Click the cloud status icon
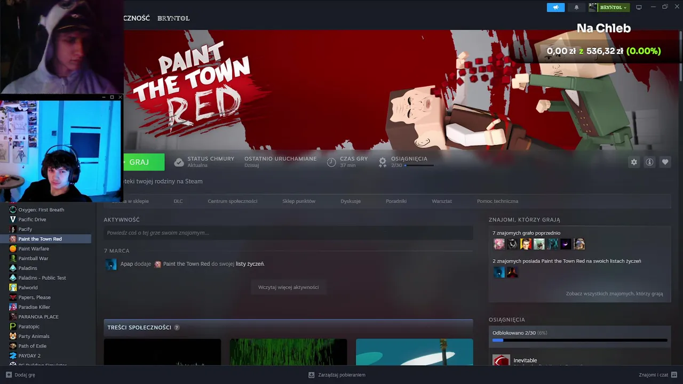683x384 pixels. (x=179, y=162)
